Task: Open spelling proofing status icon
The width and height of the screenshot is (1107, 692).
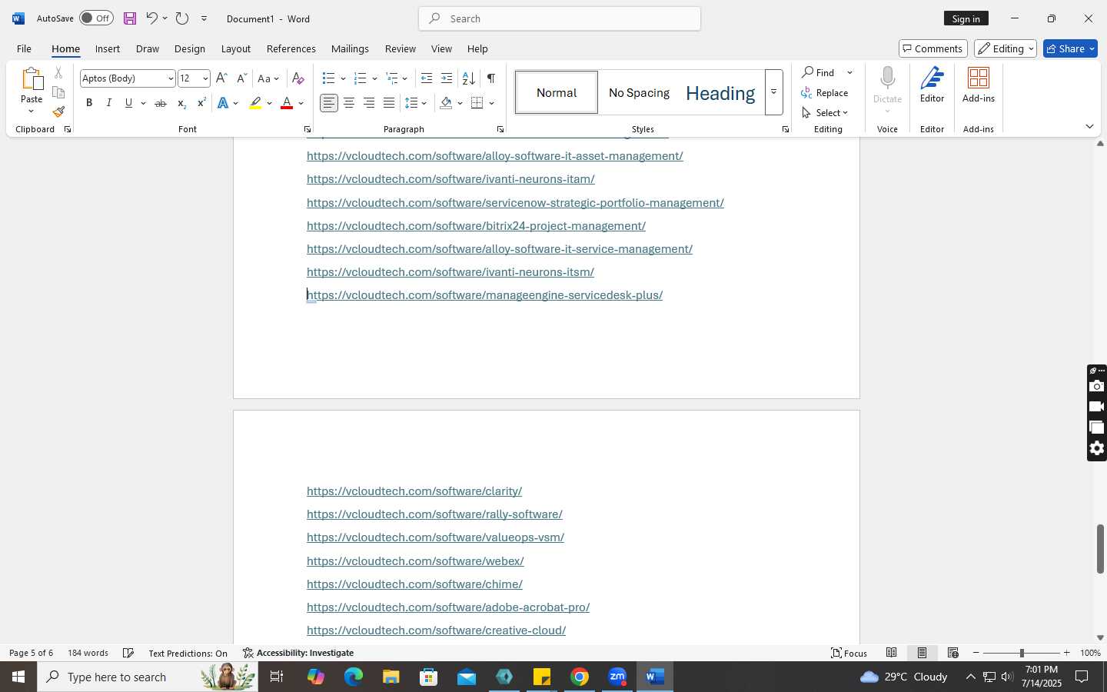Action: [x=128, y=653]
